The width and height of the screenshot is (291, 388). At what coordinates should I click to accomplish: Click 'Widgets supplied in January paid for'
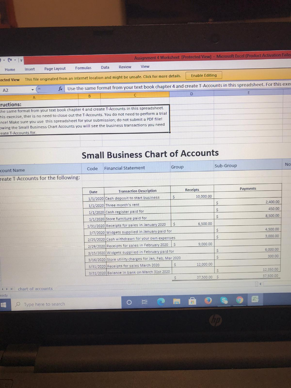pos(139,232)
